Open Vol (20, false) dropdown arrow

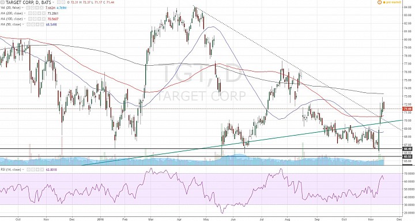point(22,8)
